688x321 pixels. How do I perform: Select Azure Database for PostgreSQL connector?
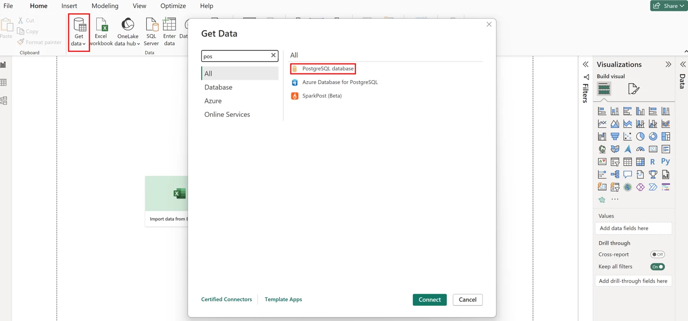(x=335, y=82)
